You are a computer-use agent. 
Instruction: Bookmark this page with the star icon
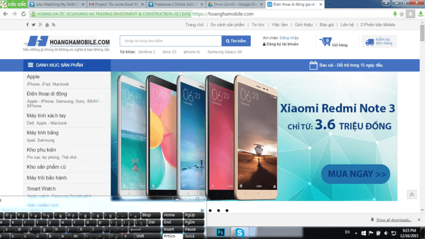coord(402,14)
